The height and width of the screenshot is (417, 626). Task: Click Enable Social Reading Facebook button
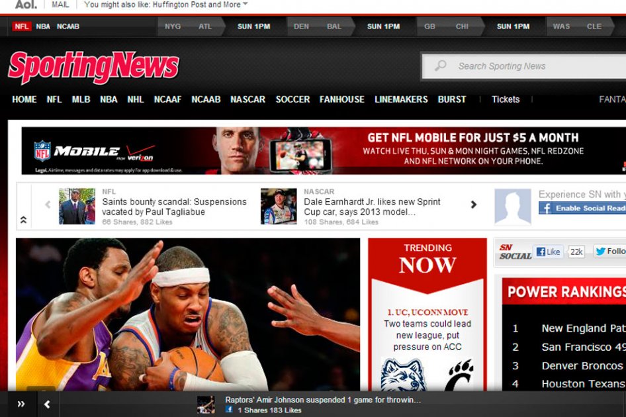(x=582, y=208)
